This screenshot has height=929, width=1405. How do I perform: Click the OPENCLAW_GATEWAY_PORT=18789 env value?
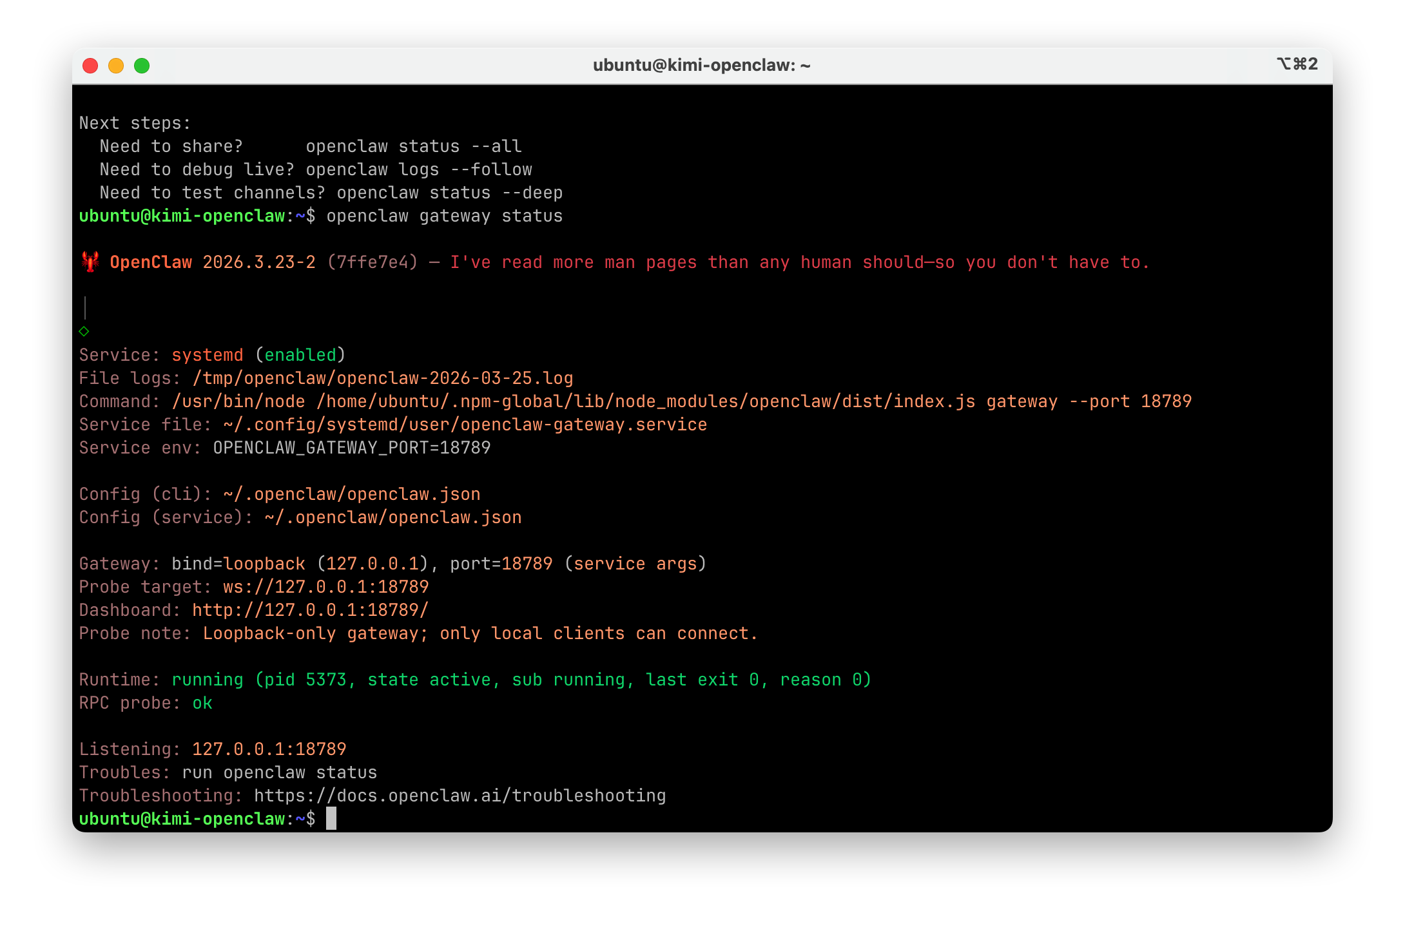[x=351, y=448]
